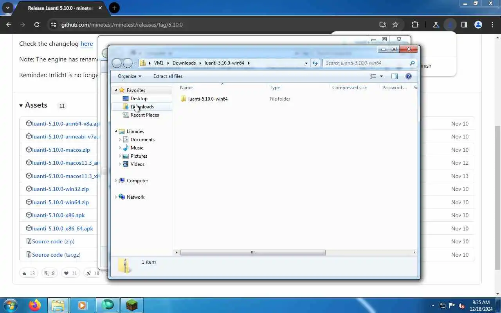Screen dimensions: 501x313
Task: Open Chrome extensions puzzle icon
Action: click(415, 25)
